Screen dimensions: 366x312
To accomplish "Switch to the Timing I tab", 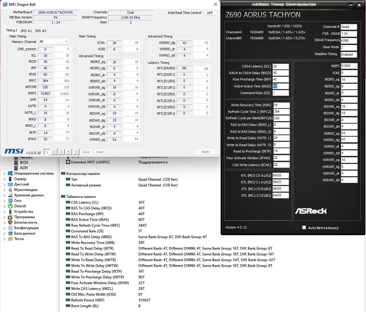I will (x=12, y=31).
